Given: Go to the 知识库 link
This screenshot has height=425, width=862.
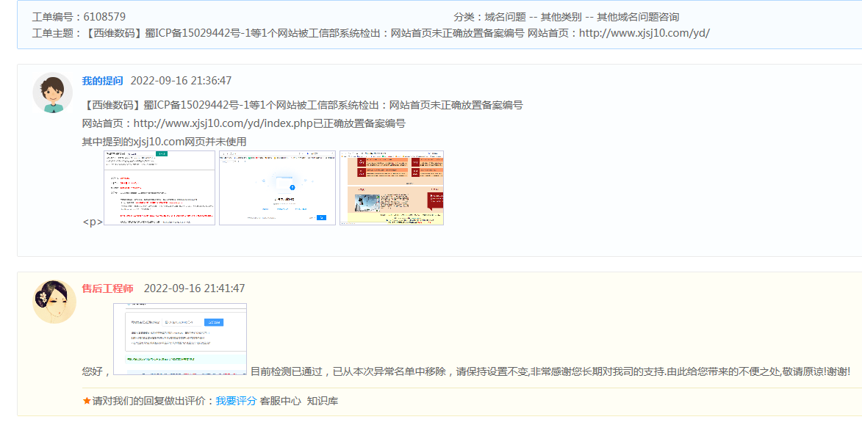Looking at the screenshot, I should pos(323,401).
